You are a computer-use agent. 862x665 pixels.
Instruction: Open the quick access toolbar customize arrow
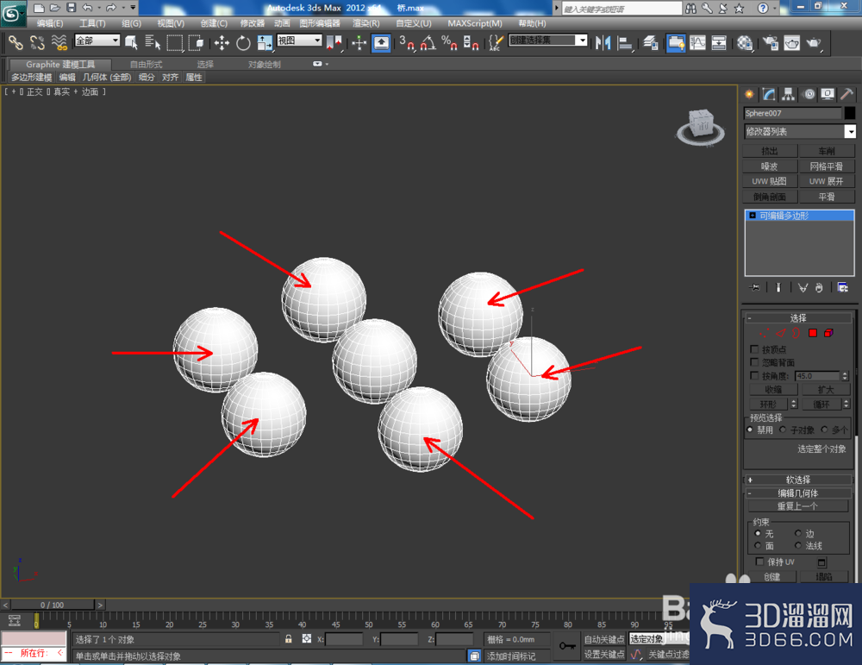tap(133, 8)
